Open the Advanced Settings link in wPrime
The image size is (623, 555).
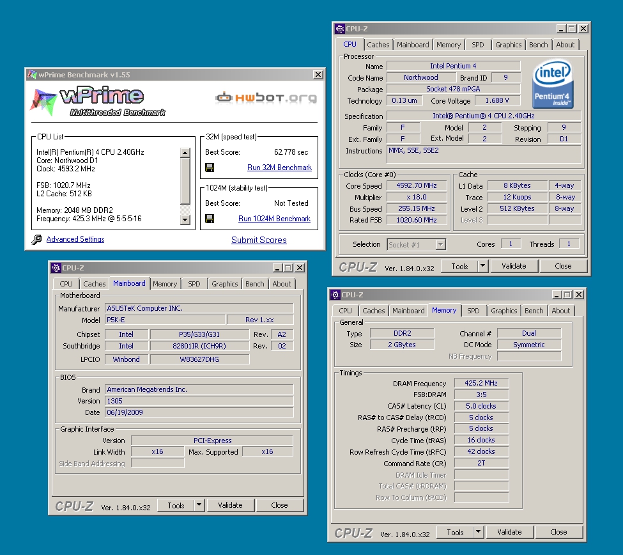(75, 239)
